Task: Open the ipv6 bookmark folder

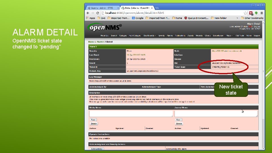Action: [101, 18]
